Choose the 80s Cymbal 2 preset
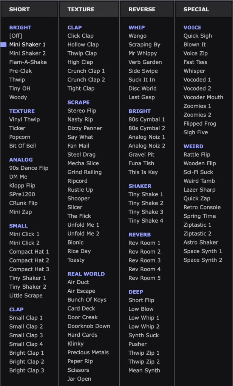Screen dimensions: 233x386 coord(147,128)
